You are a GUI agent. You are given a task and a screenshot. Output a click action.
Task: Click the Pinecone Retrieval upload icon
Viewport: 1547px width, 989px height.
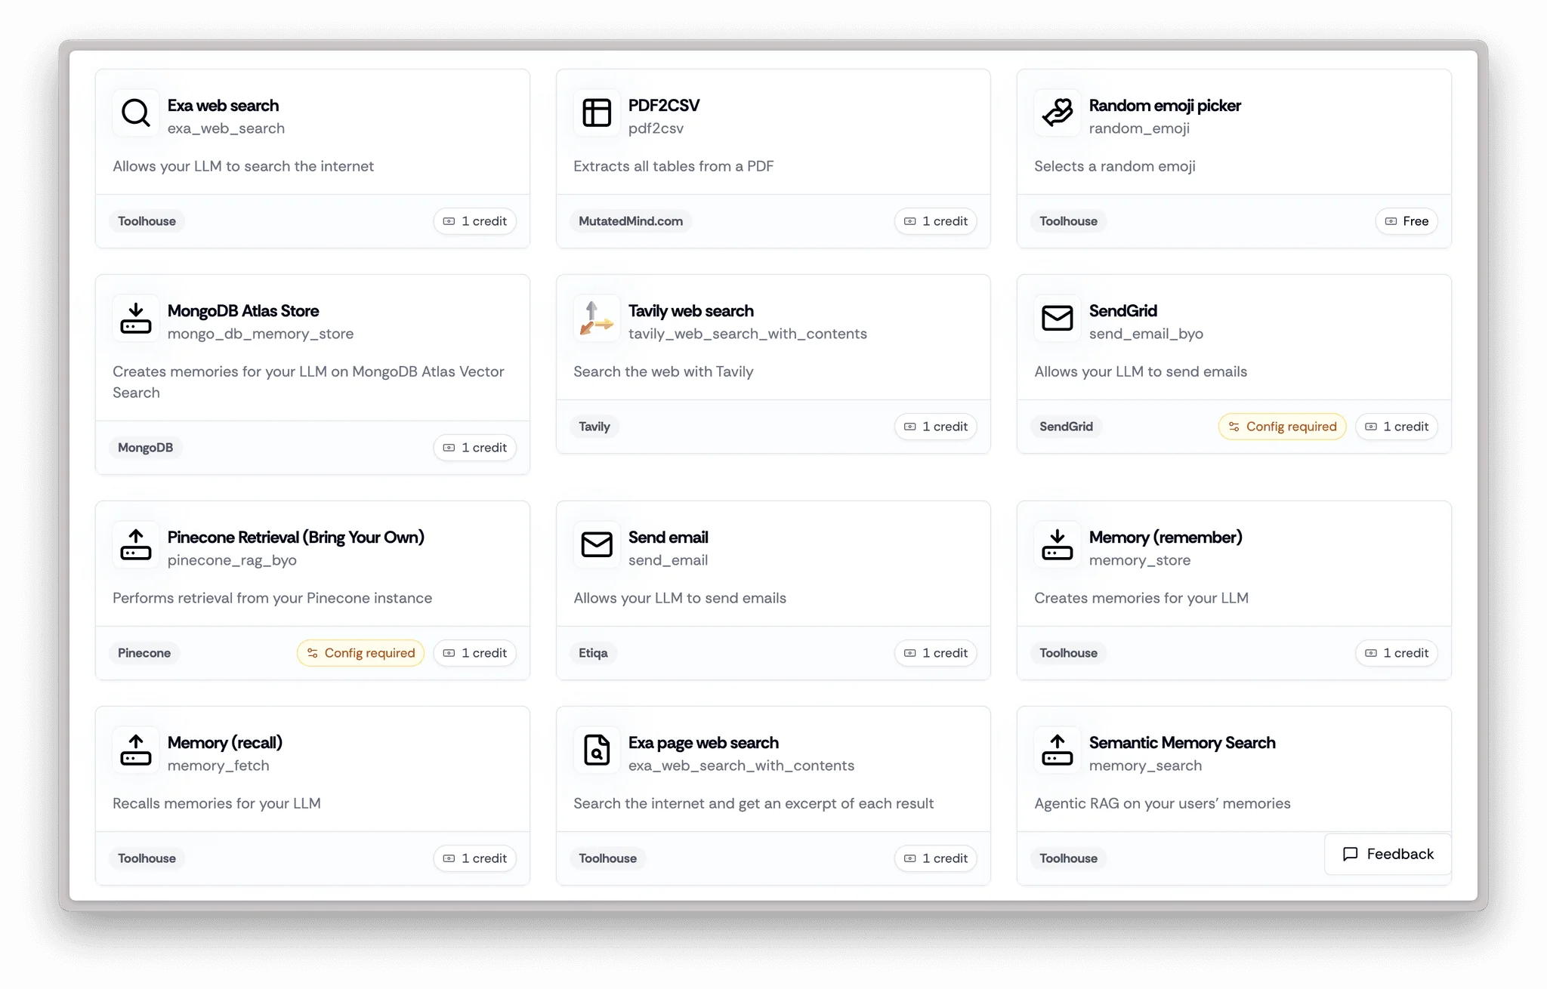coord(136,545)
